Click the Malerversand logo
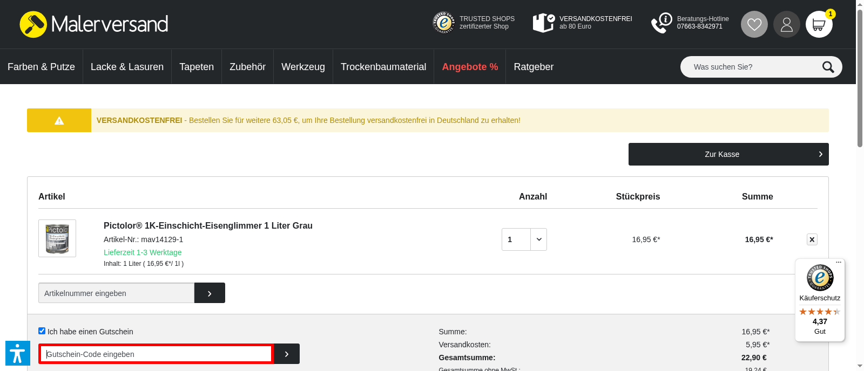This screenshot has height=371, width=864. [x=94, y=24]
